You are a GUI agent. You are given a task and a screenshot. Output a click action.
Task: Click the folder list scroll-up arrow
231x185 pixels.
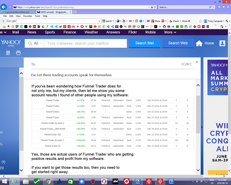click(x=21, y=73)
